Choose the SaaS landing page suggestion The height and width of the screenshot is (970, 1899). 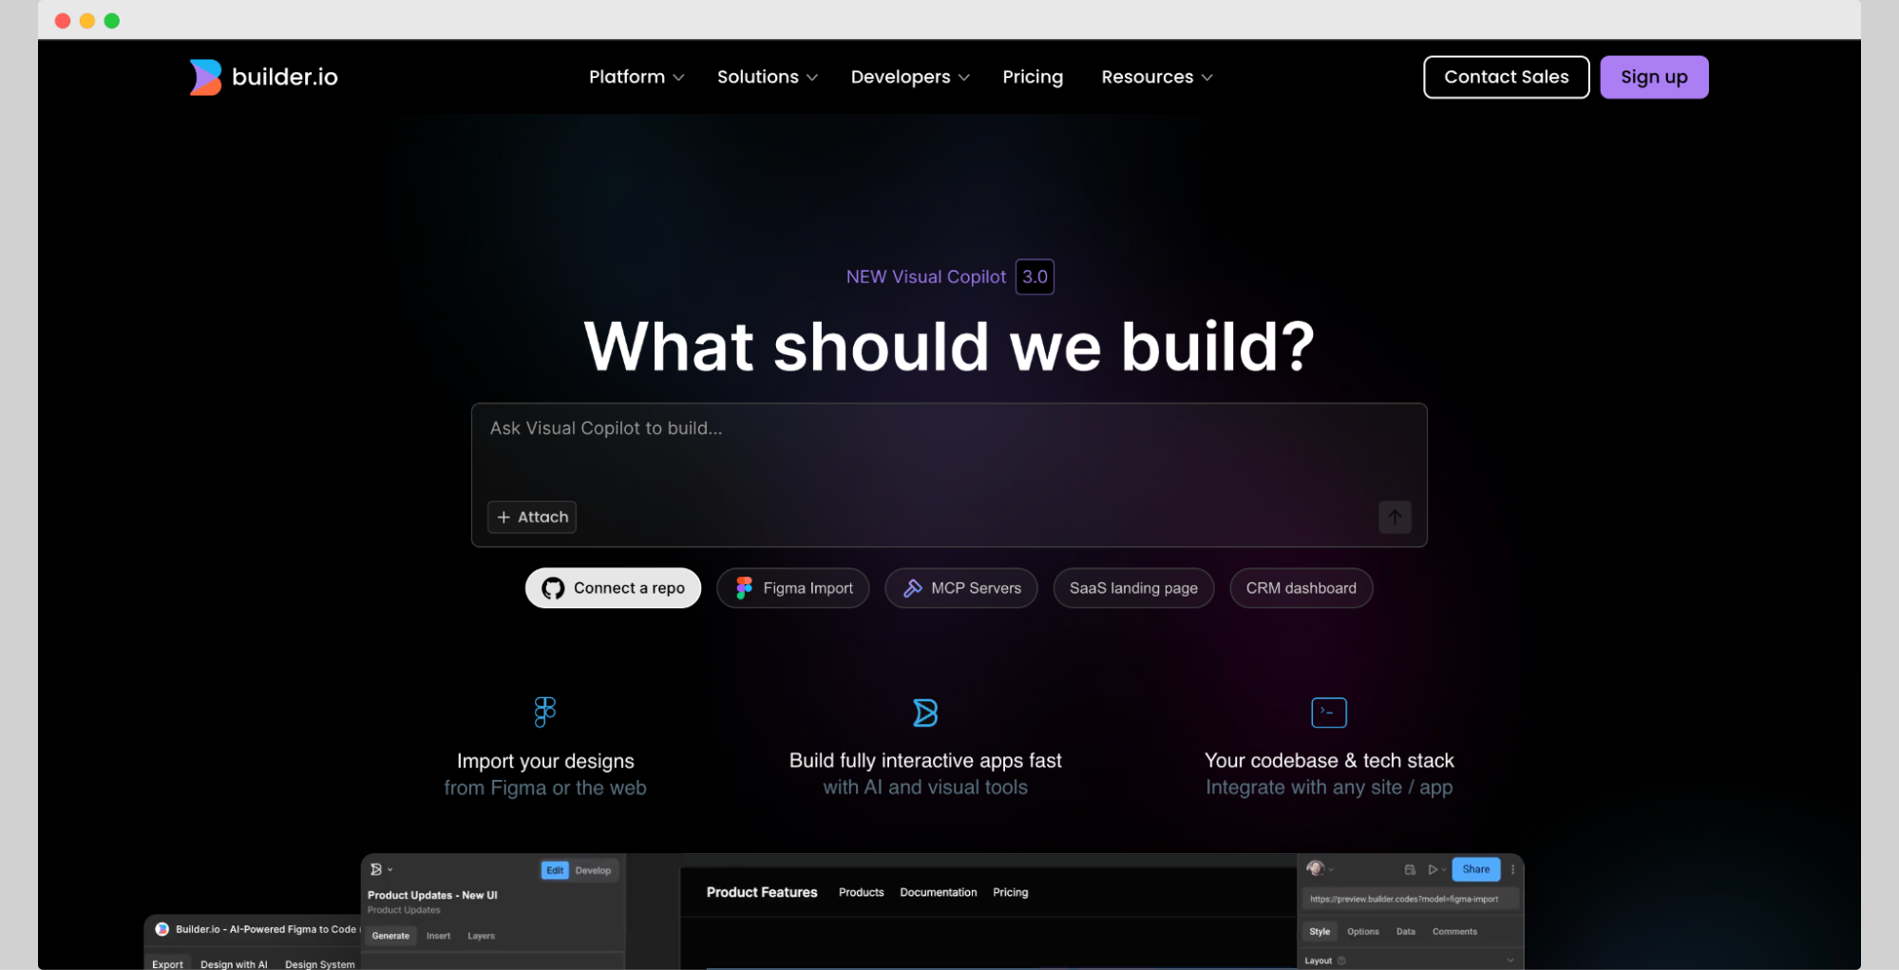(1133, 588)
